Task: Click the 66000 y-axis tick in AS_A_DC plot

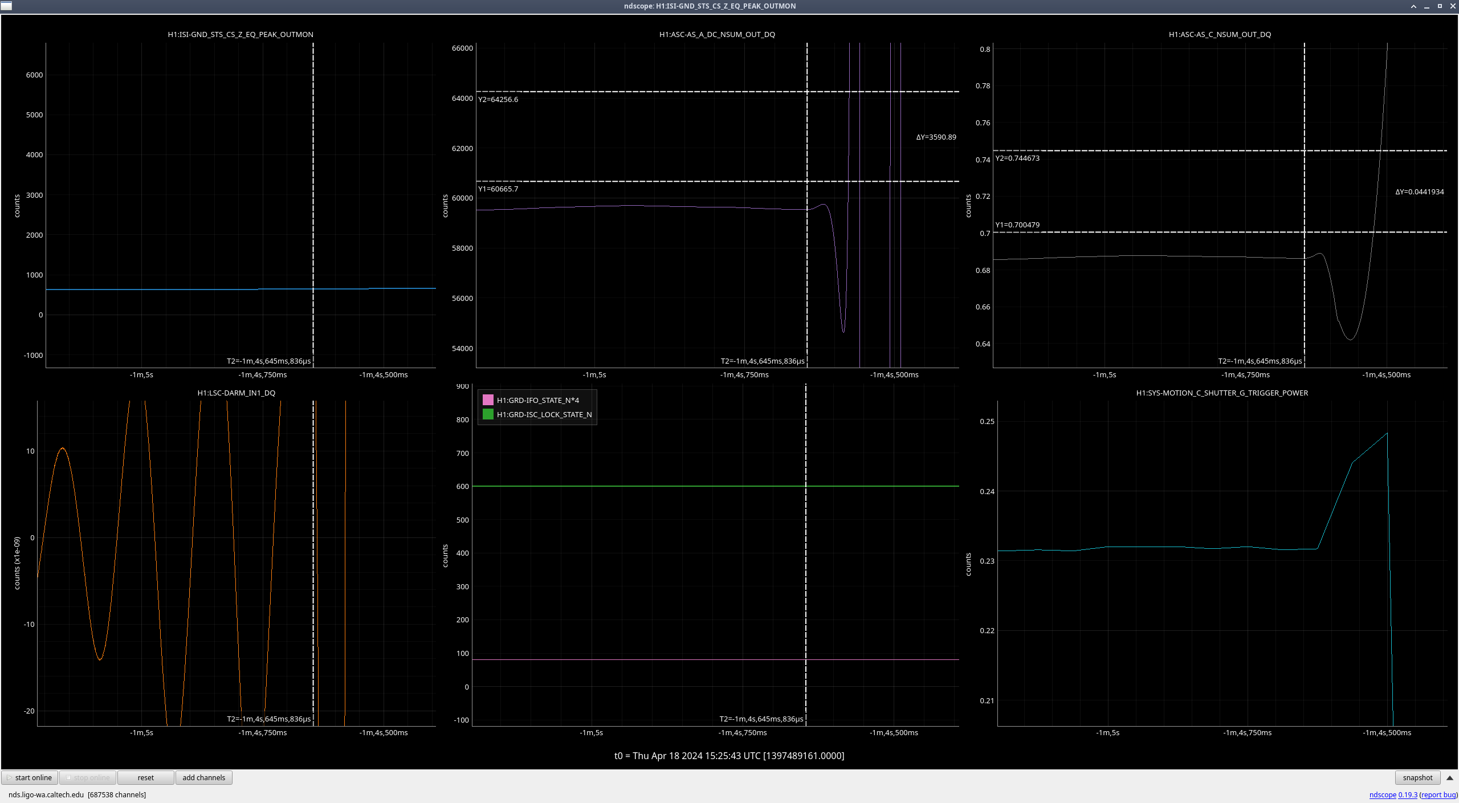Action: point(462,48)
